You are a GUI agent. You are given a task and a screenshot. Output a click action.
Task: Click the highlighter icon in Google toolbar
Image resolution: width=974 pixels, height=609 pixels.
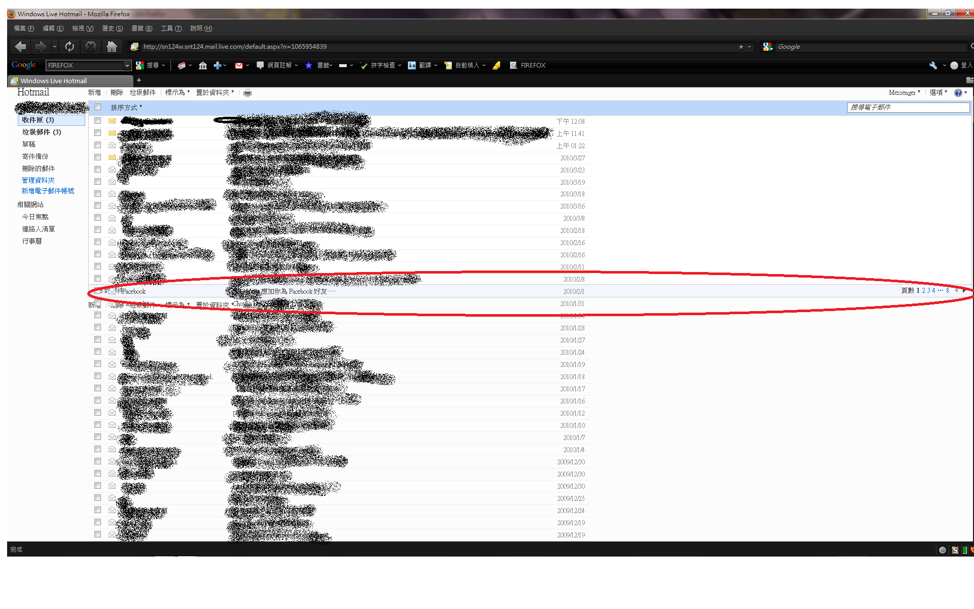497,65
